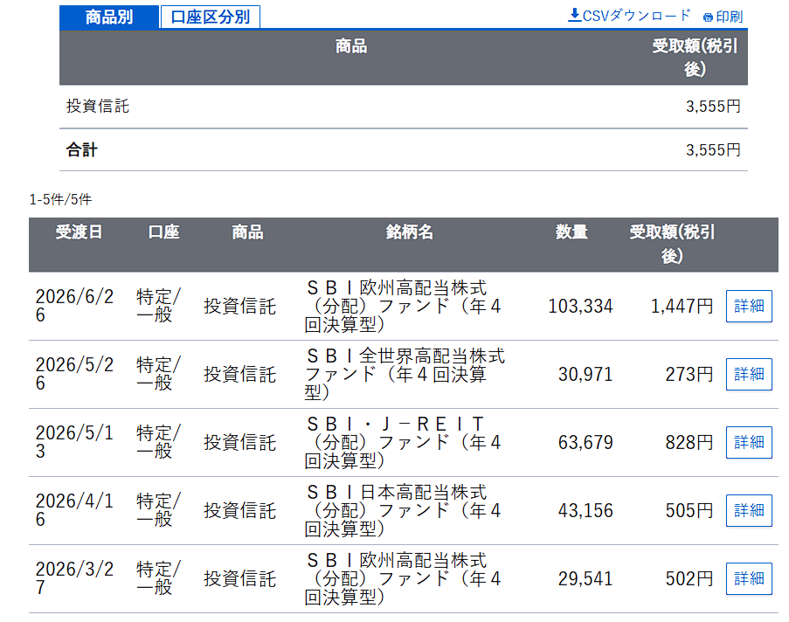Click the 3,555円 amount in 投資信託 row

click(x=713, y=107)
